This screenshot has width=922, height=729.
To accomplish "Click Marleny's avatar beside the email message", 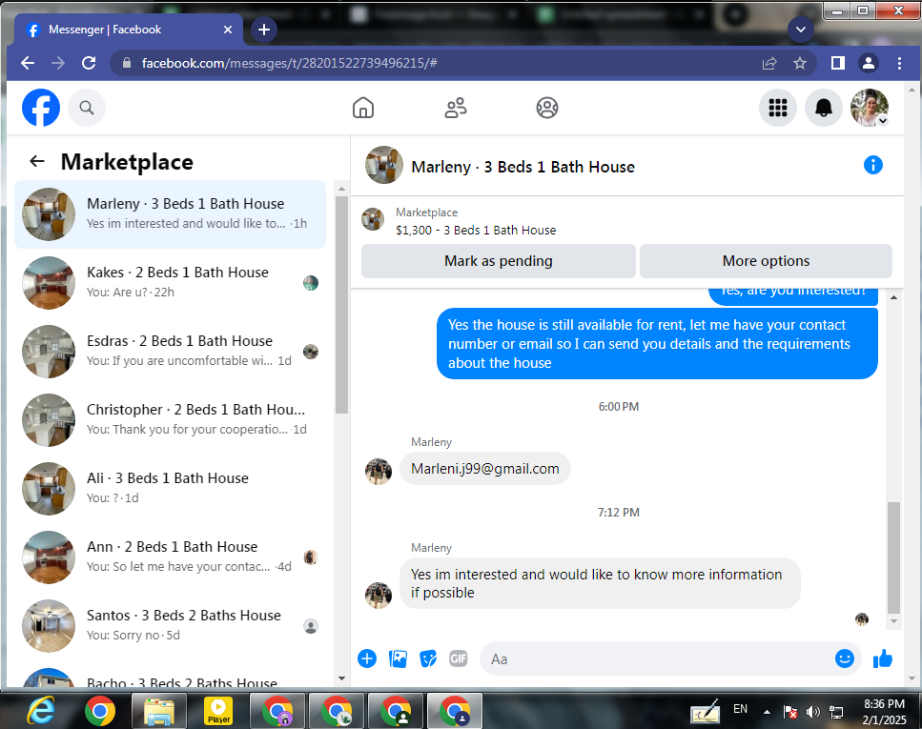I will click(379, 472).
